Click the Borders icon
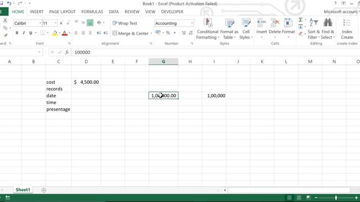The width and height of the screenshot is (360, 202). pyautogui.click(x=43, y=33)
